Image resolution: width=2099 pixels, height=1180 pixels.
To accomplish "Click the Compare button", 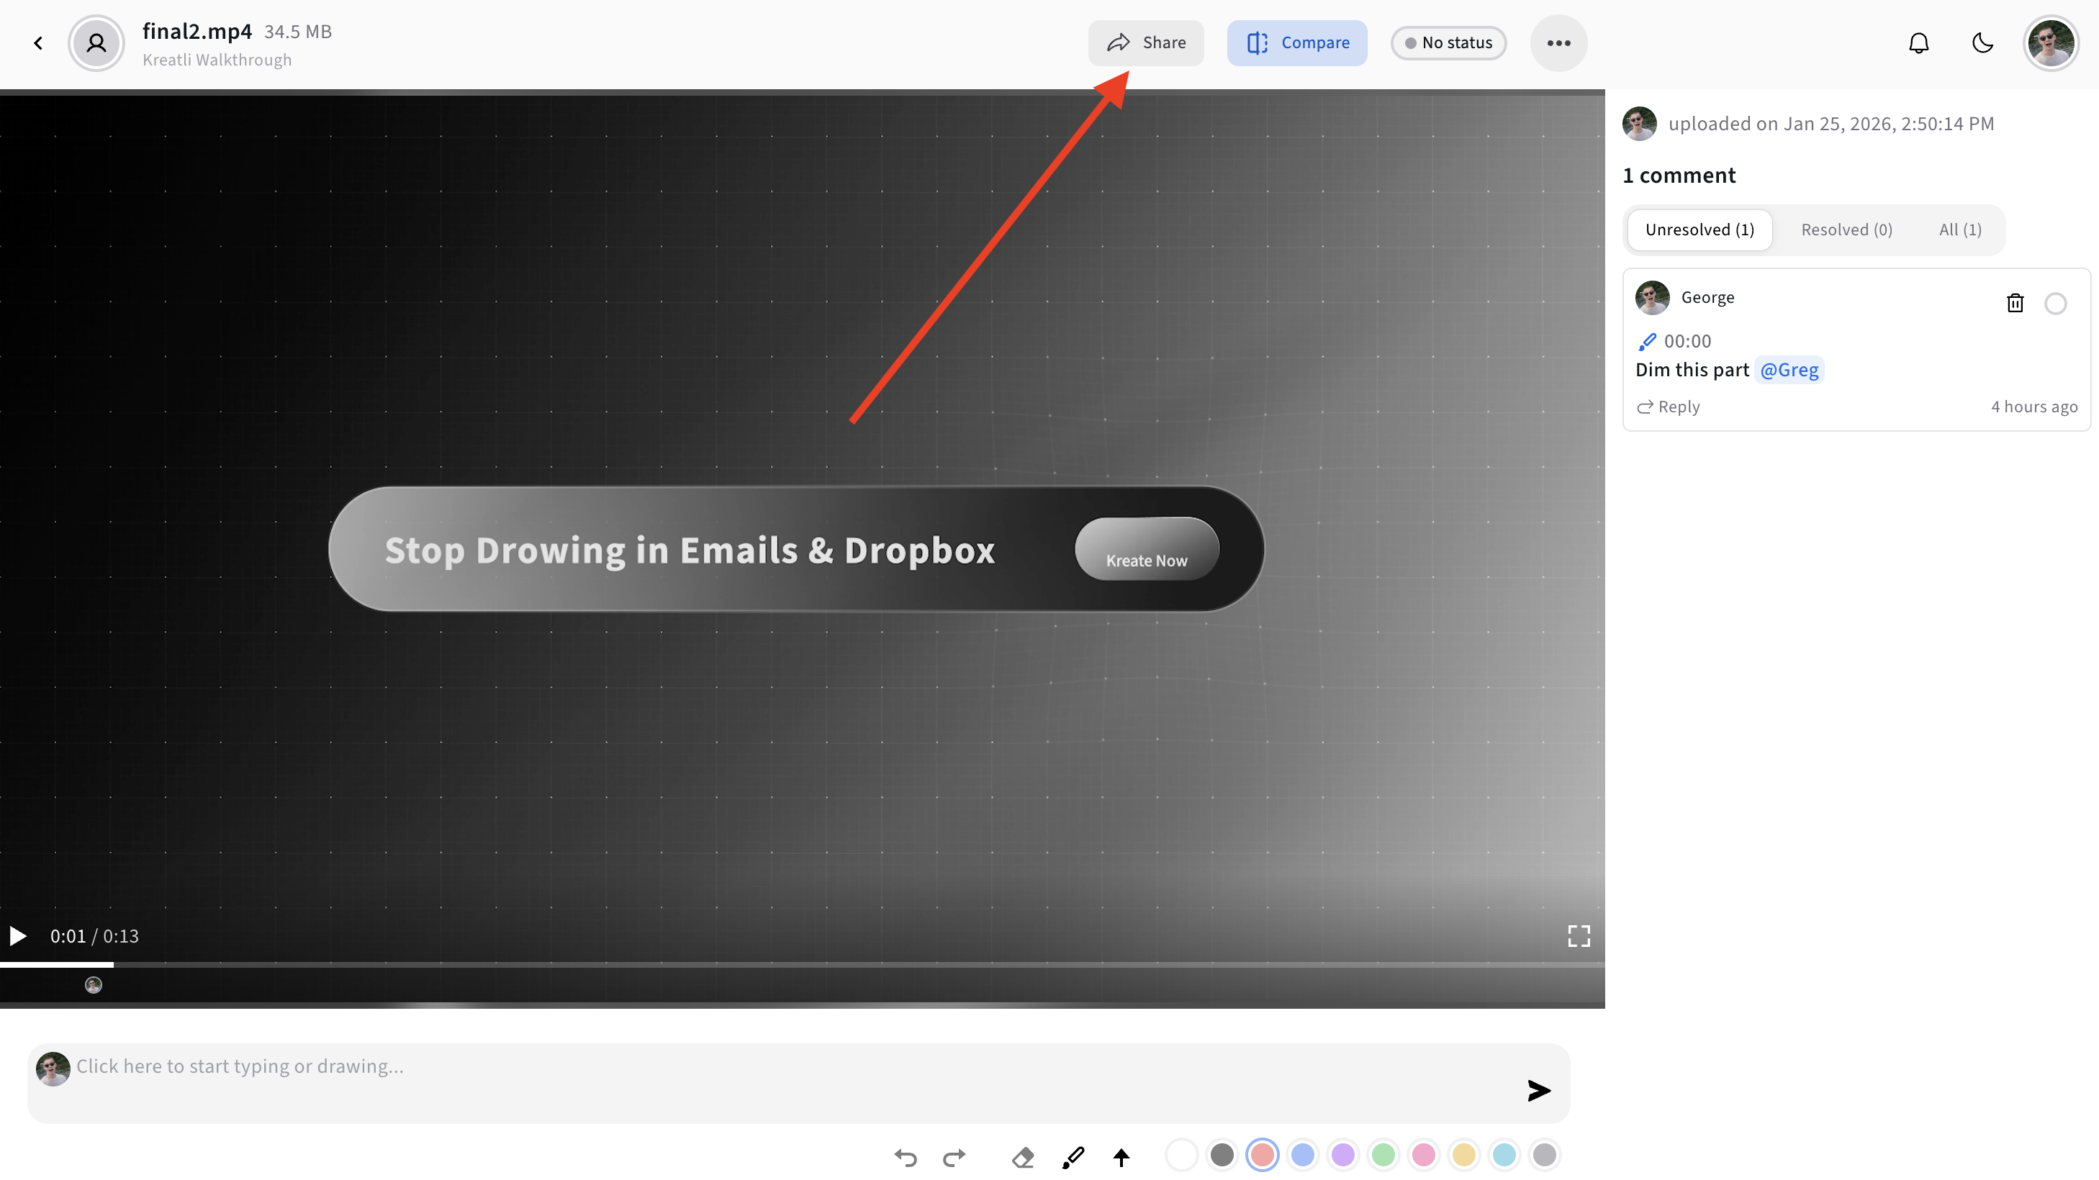I will pyautogui.click(x=1297, y=43).
